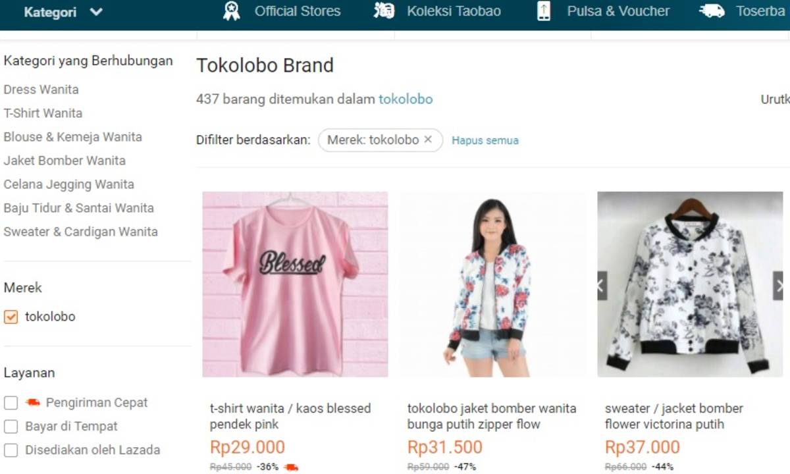Click the Toserba delivery truck icon
This screenshot has width=790, height=474.
point(712,11)
